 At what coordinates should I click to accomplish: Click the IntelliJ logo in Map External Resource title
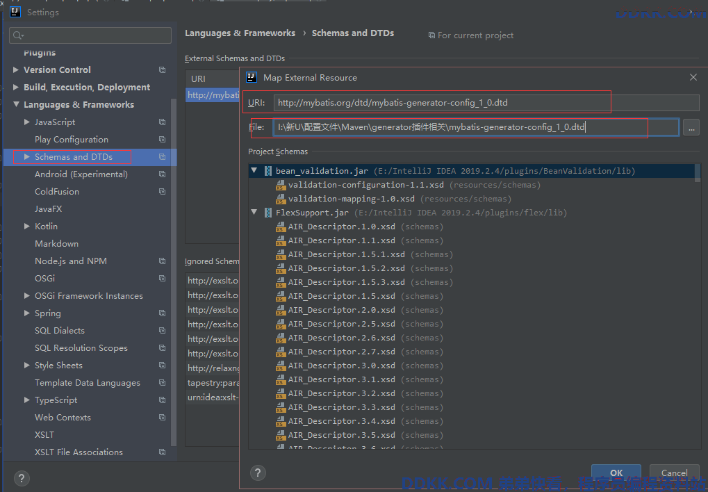point(252,77)
